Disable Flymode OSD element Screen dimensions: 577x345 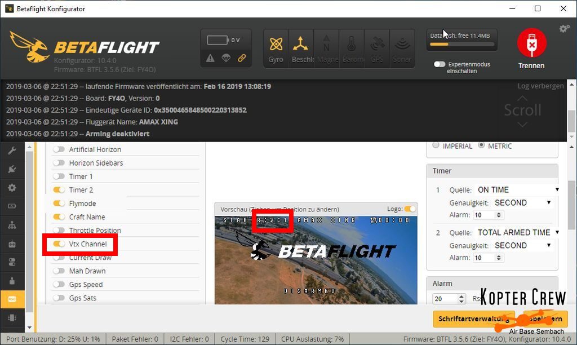(x=59, y=204)
